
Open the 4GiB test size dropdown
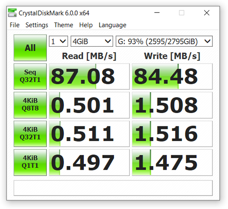[x=92, y=41]
